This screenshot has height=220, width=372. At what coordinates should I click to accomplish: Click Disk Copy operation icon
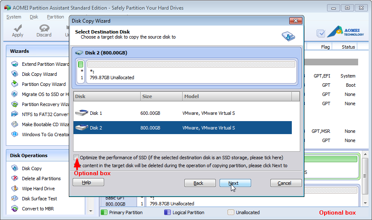click(15, 168)
